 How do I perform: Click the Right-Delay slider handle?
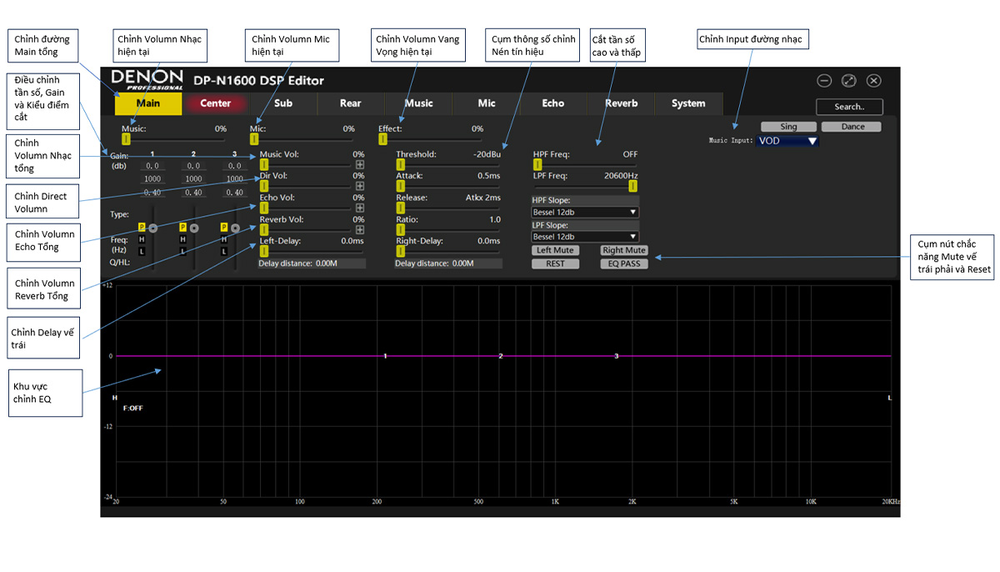click(x=400, y=251)
